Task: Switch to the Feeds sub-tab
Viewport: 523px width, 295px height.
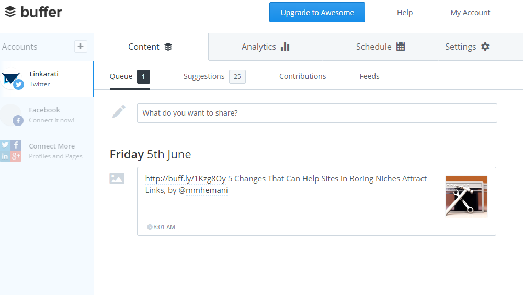Action: pos(369,76)
